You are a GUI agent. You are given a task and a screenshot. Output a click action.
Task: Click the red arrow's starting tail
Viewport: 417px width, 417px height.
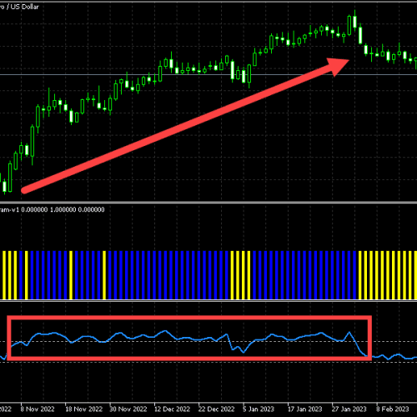point(24,190)
